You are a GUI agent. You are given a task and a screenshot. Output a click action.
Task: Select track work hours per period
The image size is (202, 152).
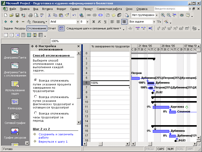pos(35,113)
